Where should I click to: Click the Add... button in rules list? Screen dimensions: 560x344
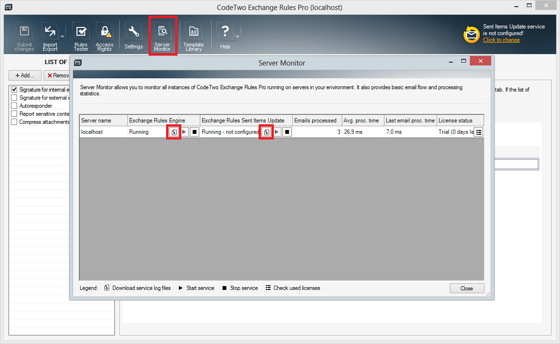pyautogui.click(x=25, y=75)
